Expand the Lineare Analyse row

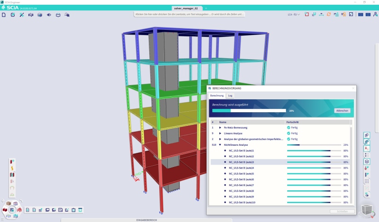(x=220, y=133)
